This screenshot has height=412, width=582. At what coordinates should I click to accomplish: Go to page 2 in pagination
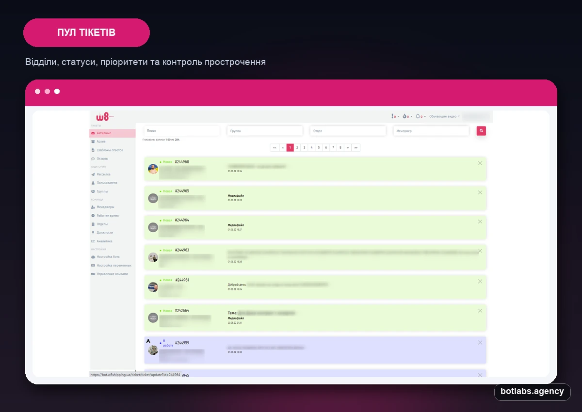[297, 148]
